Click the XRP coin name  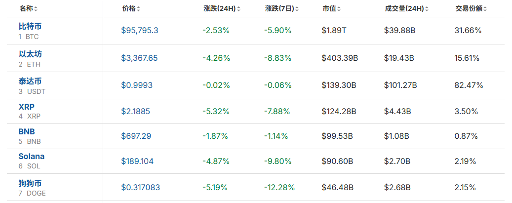(26, 107)
